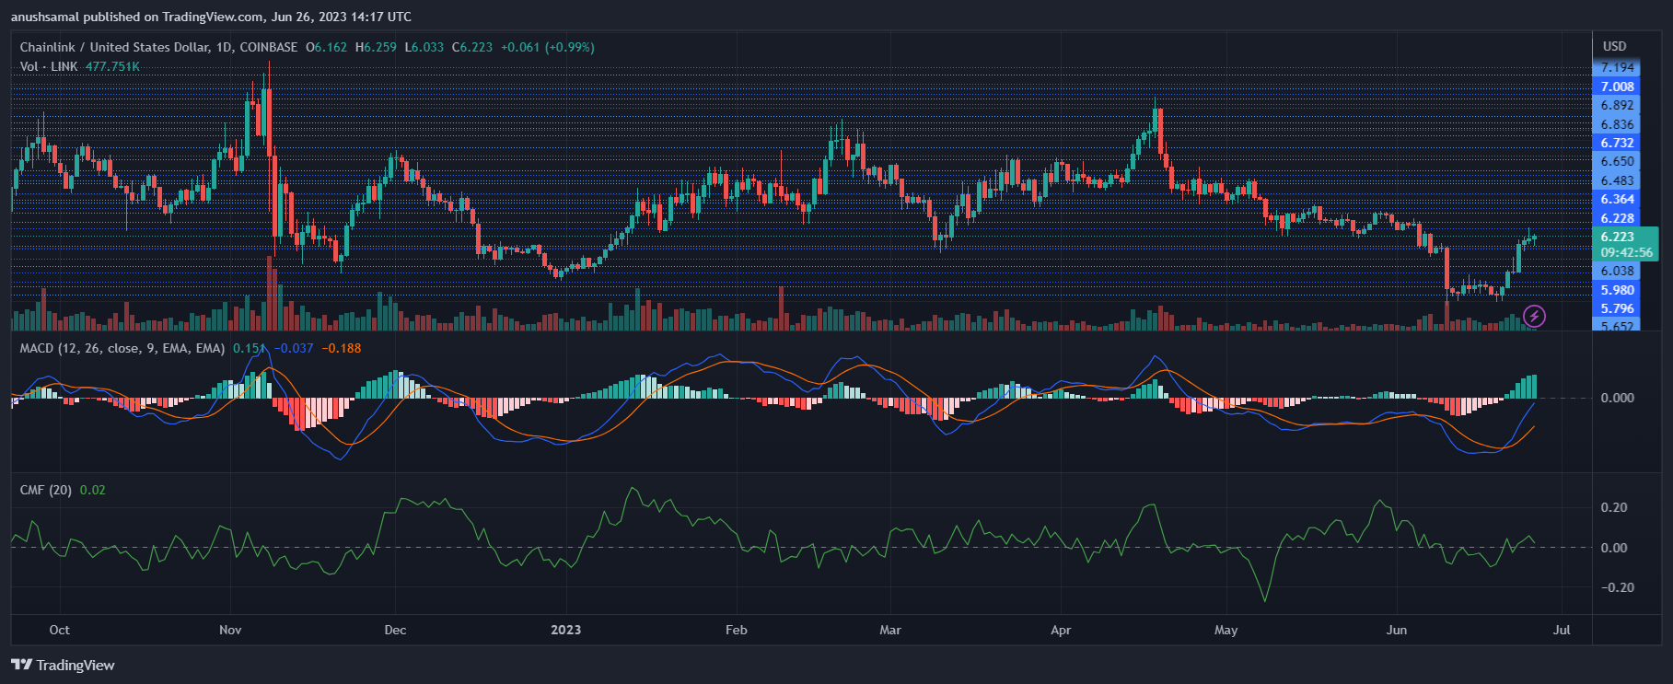Click the Nov label on the time axis
This screenshot has width=1673, height=684.
tap(230, 630)
